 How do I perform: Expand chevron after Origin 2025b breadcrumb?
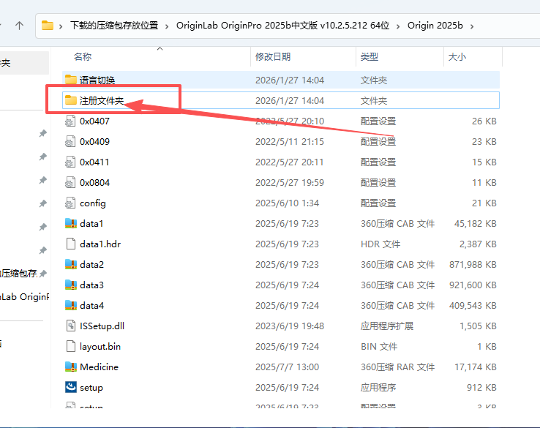[472, 26]
